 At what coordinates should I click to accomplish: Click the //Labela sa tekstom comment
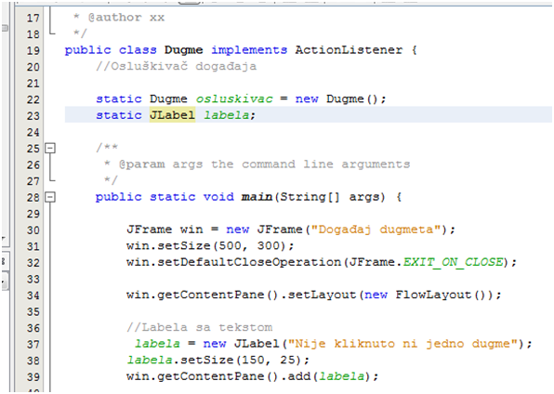tap(200, 327)
